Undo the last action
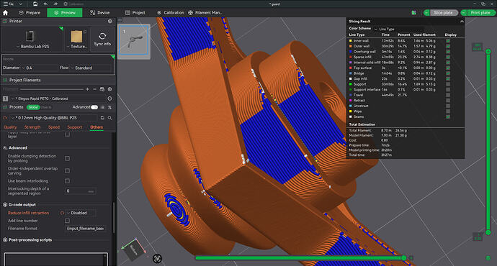 45,4
